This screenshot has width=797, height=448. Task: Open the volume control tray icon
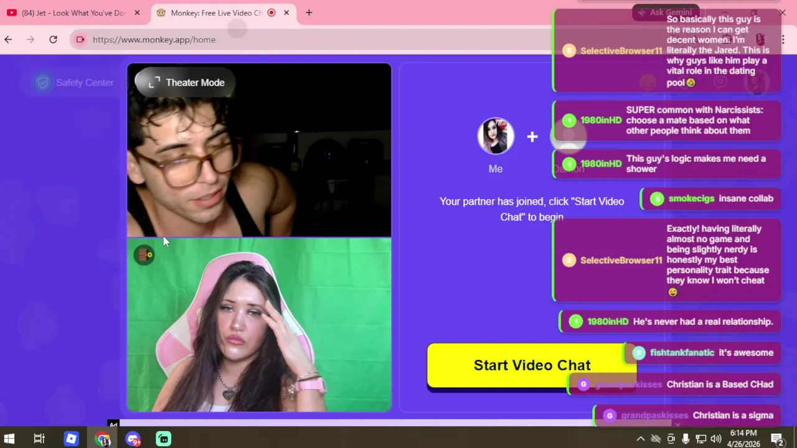[716, 439]
